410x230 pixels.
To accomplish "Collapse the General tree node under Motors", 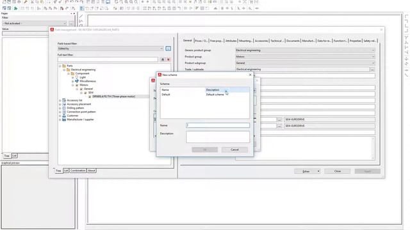I will click(77, 89).
